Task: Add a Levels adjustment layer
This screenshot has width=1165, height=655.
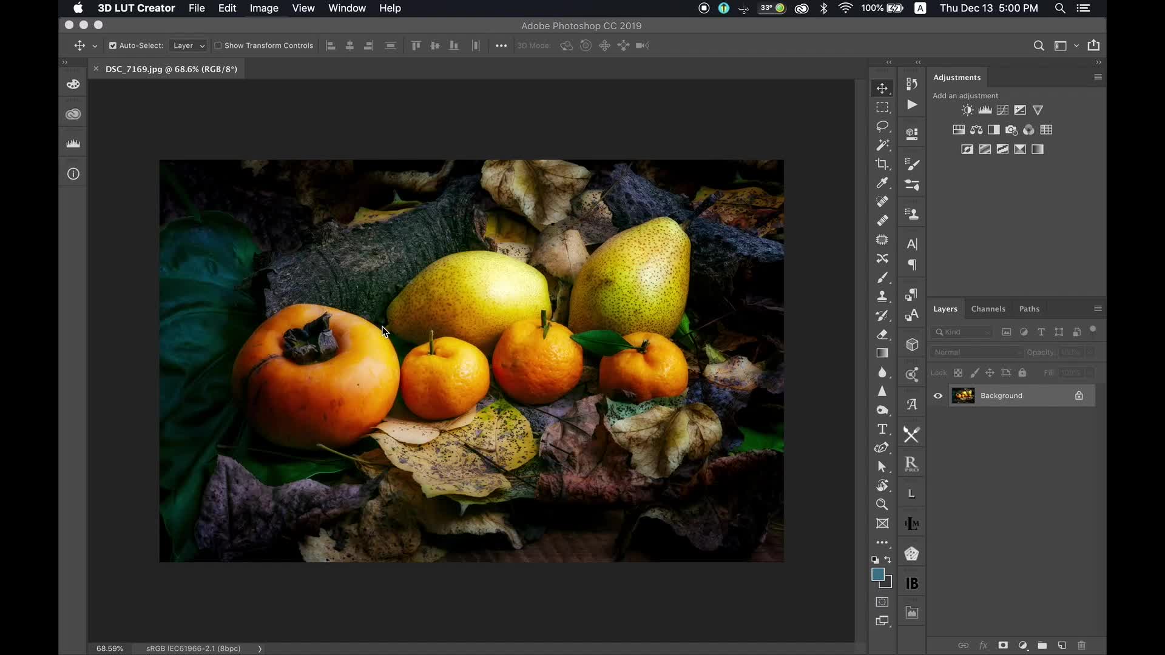Action: [x=986, y=110]
